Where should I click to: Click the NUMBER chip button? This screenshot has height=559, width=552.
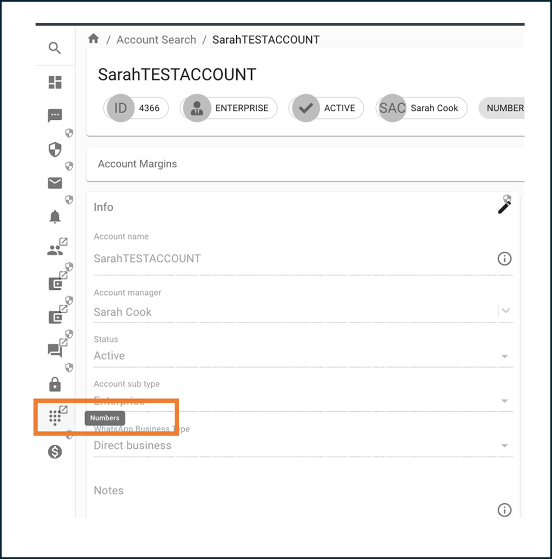[x=502, y=108]
